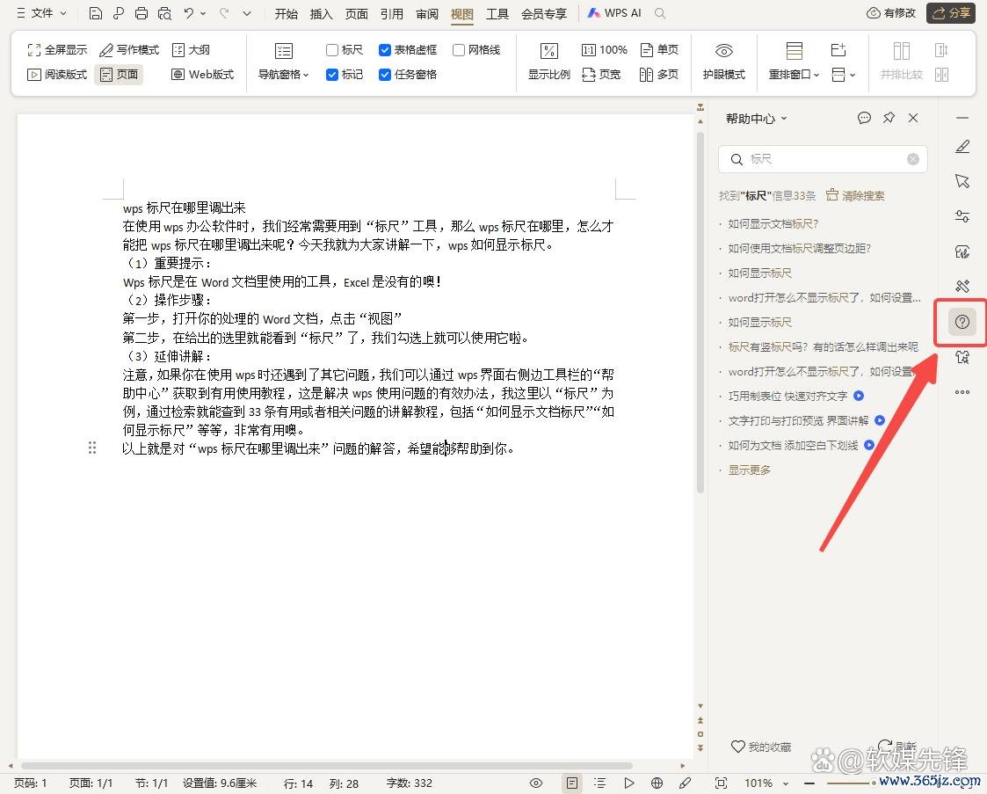
Task: Switch to writing mode (写作模式)
Action: pos(129,50)
